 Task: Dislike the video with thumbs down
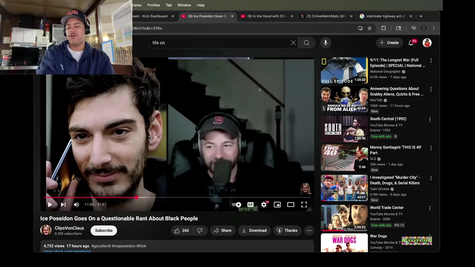[x=200, y=230]
